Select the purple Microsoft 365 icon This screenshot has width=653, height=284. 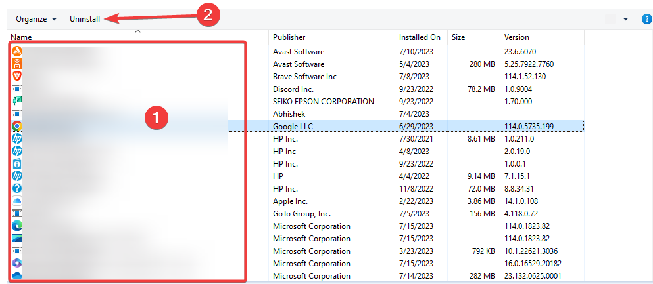click(17, 263)
